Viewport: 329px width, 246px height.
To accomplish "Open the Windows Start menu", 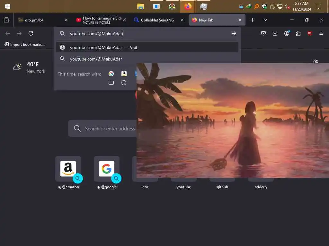I will (x=8, y=6).
